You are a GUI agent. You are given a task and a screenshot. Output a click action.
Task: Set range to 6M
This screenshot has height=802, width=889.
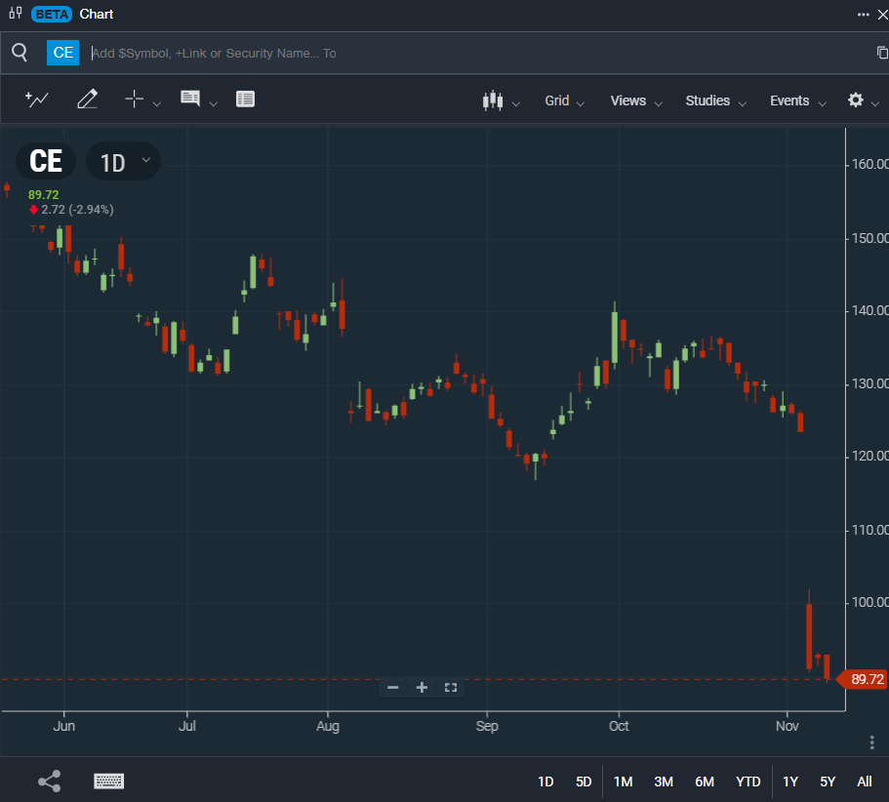(705, 782)
